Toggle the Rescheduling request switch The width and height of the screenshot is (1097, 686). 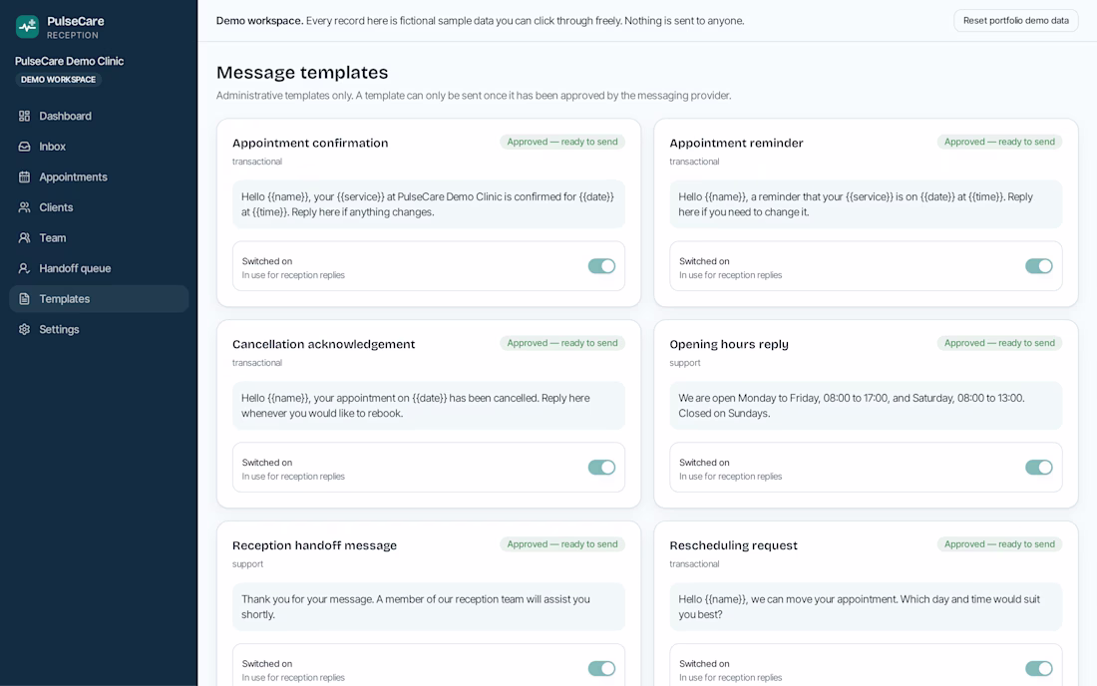click(x=1039, y=668)
